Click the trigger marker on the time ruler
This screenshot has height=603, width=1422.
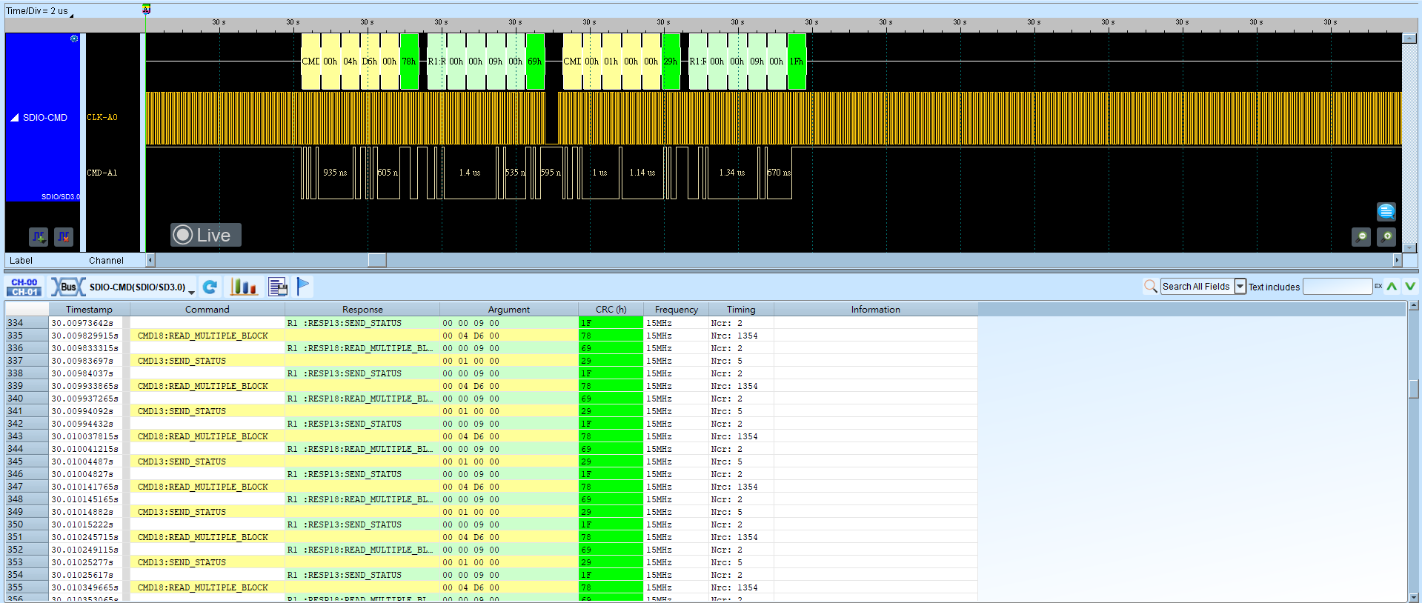coord(146,9)
